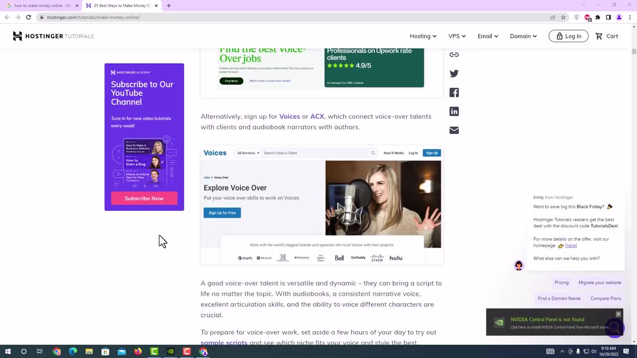637x358 pixels.
Task: Launch Firefox from the taskbar
Action: [x=138, y=352]
